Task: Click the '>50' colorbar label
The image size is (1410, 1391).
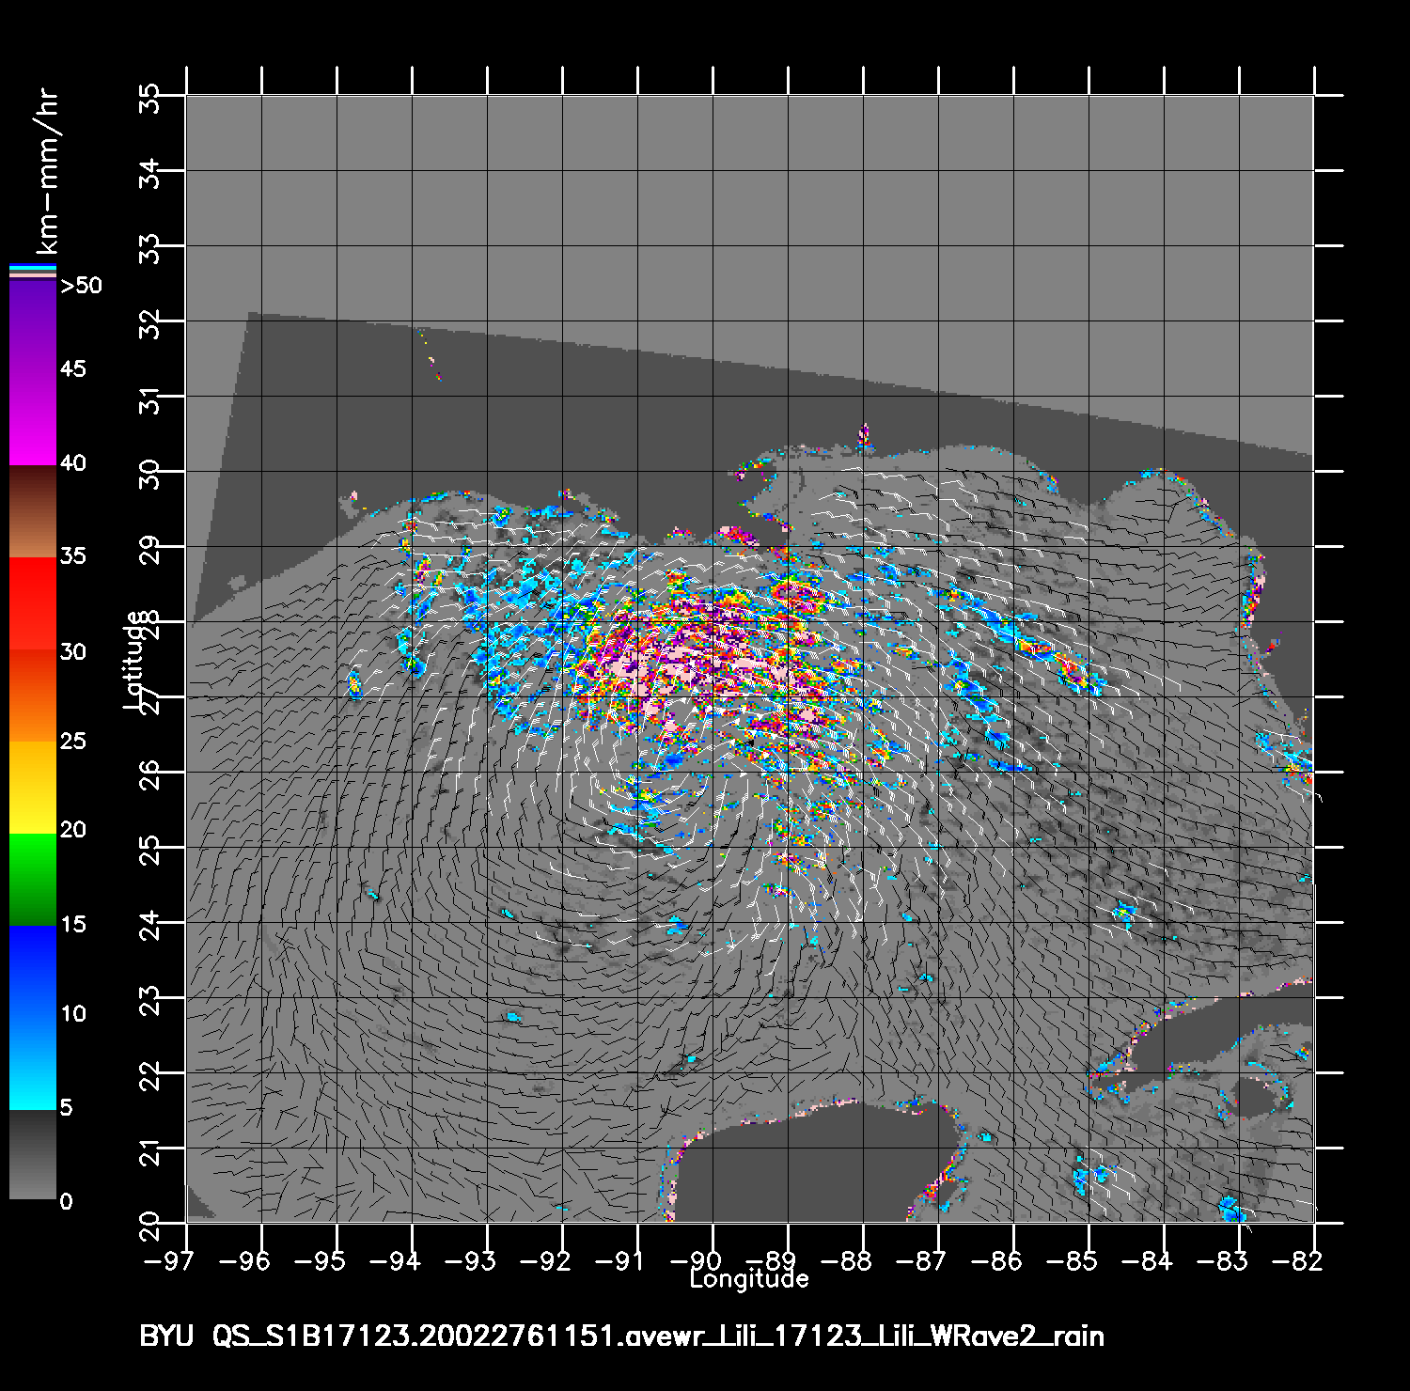Action: (x=81, y=286)
